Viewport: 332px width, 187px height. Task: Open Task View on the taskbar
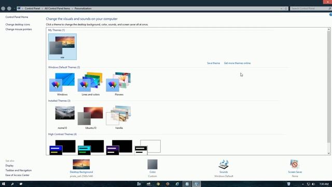21,184
